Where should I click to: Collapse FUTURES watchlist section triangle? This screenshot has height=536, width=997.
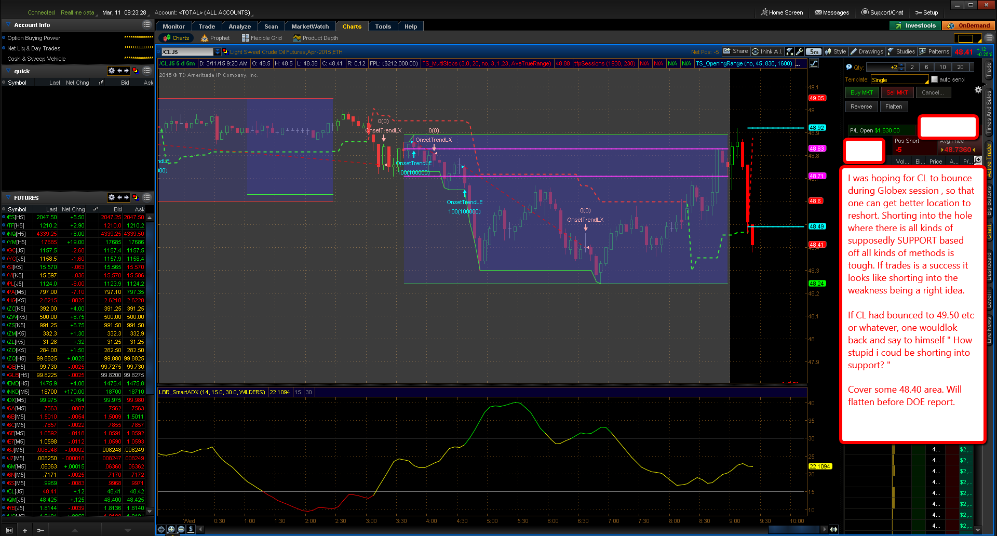tap(9, 197)
